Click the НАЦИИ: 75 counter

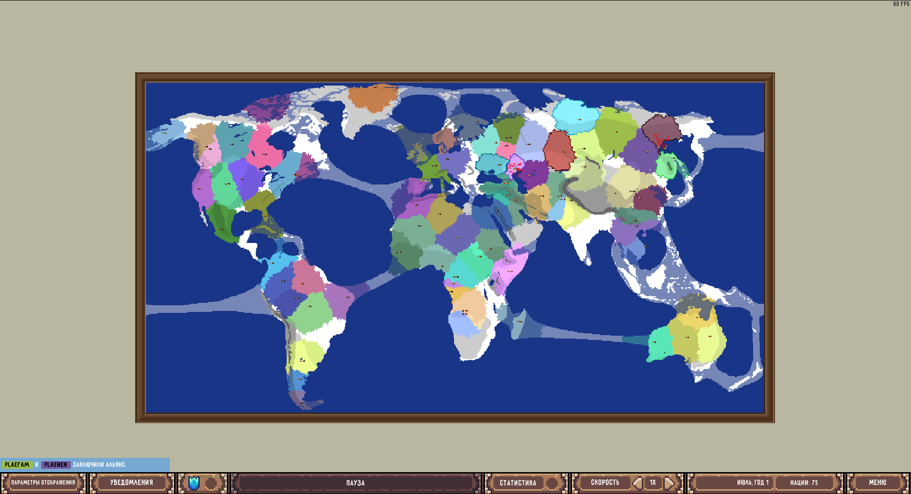coord(803,482)
